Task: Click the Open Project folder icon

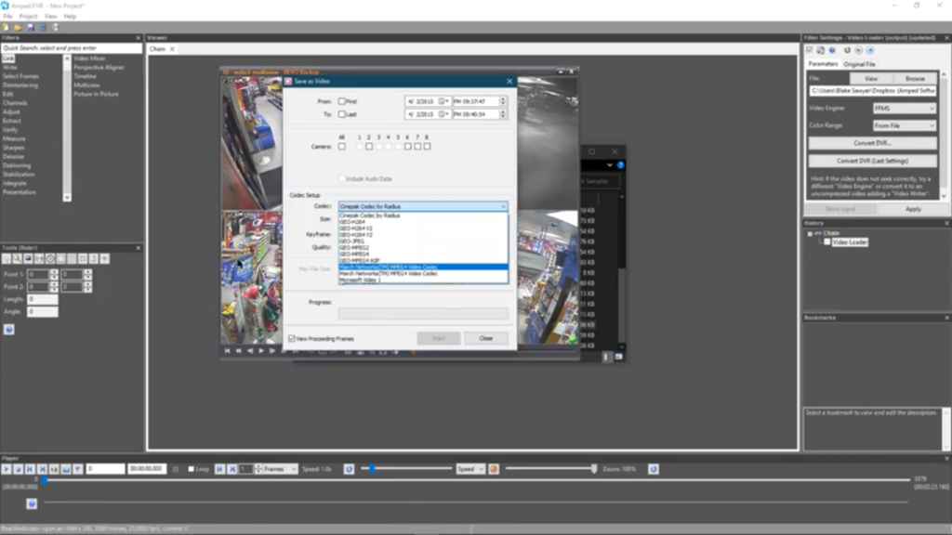Action: pos(19,27)
